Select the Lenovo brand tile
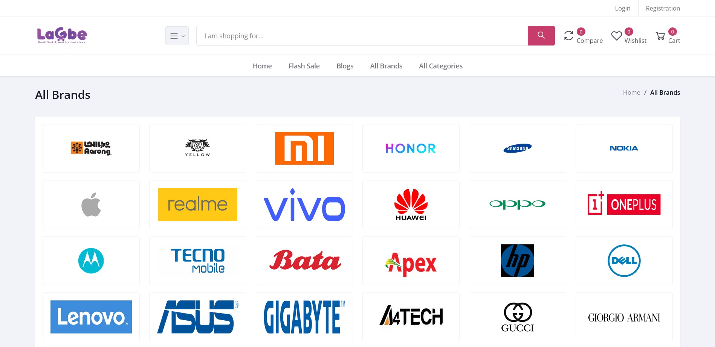Viewport: 715px width, 347px height. tap(91, 317)
